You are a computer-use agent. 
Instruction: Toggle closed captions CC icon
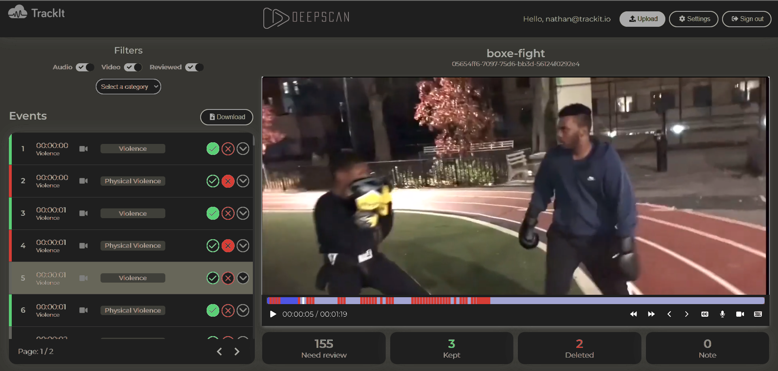tap(705, 314)
